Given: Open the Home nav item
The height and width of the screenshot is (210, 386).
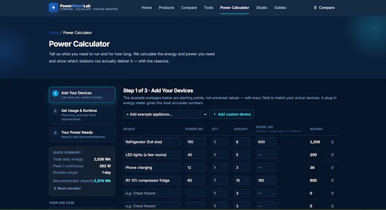Looking at the screenshot, I should pos(147,8).
